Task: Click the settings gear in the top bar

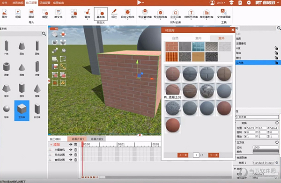Action: (x=249, y=3)
